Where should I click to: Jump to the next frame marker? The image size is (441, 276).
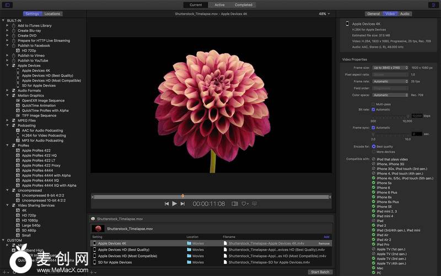(x=183, y=204)
